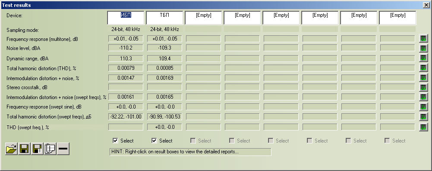Open the THD (swept freq.) graph icon
Image resolution: width=432 pixels, height=171 pixels.
click(423, 127)
